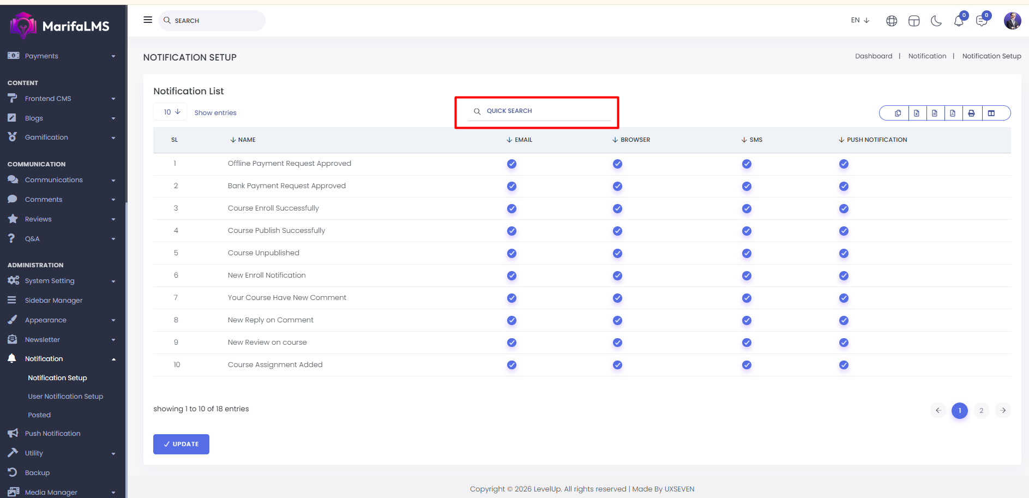The height and width of the screenshot is (498, 1029).
Task: Open the column visibility icon
Action: 991,113
